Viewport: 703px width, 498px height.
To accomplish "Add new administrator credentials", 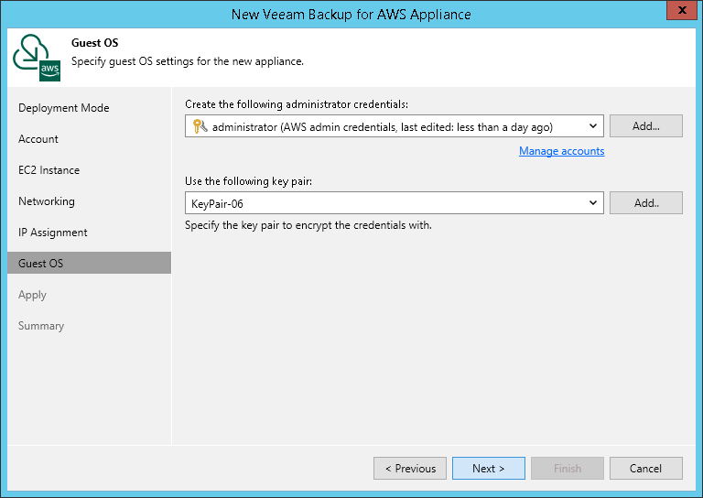I will 645,126.
